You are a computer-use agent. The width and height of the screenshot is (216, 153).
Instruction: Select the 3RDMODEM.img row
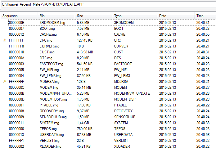[x=108, y=23]
